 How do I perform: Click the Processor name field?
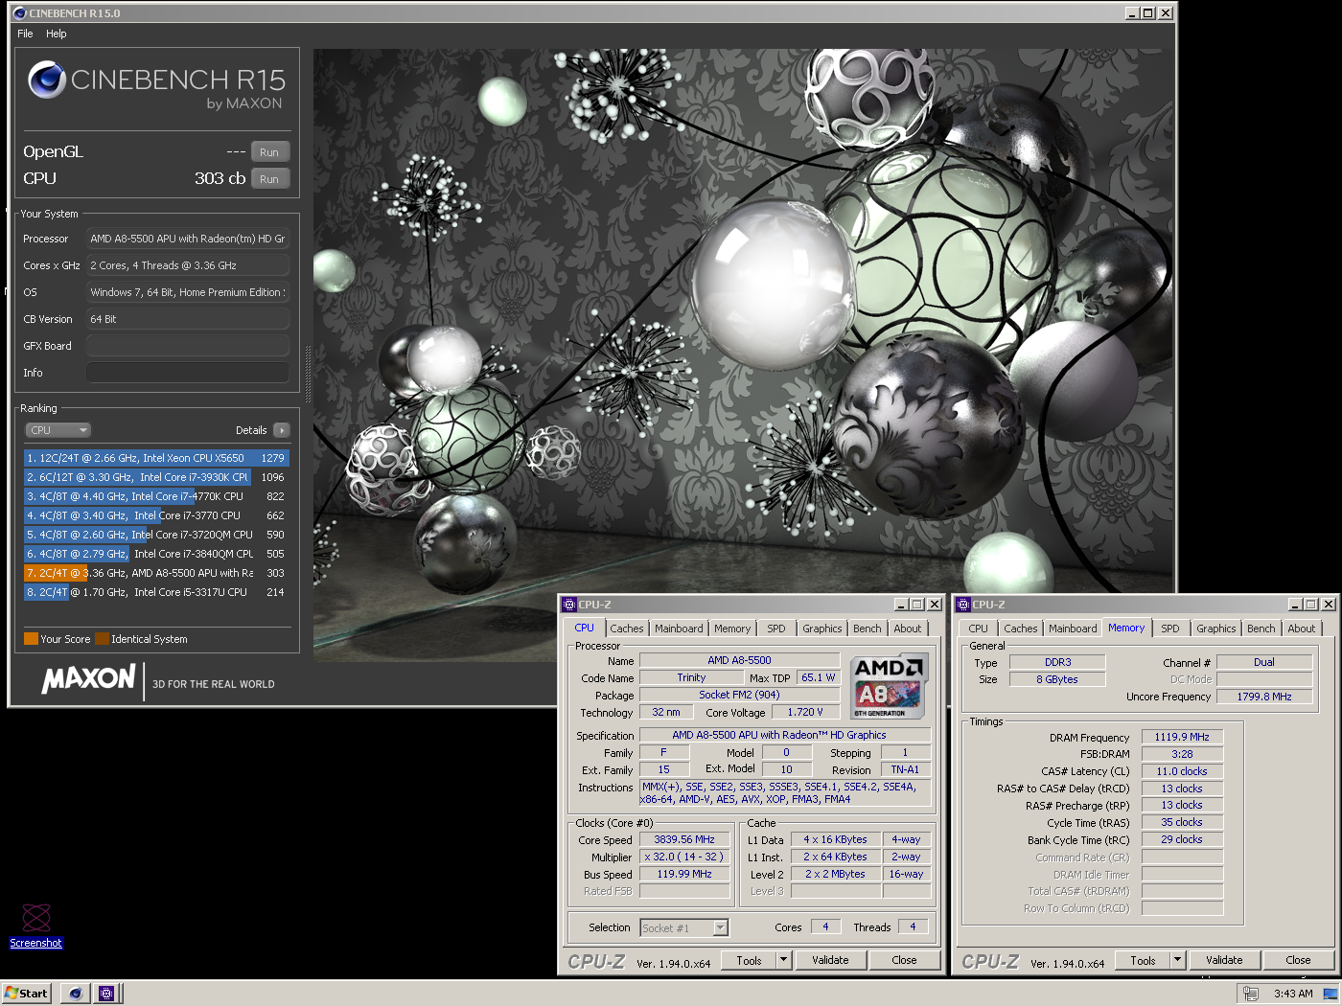point(188,239)
